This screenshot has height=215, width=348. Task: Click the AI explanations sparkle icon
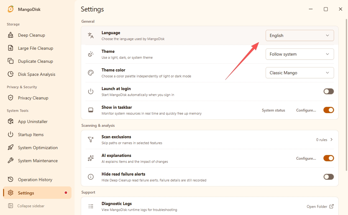coord(91,158)
